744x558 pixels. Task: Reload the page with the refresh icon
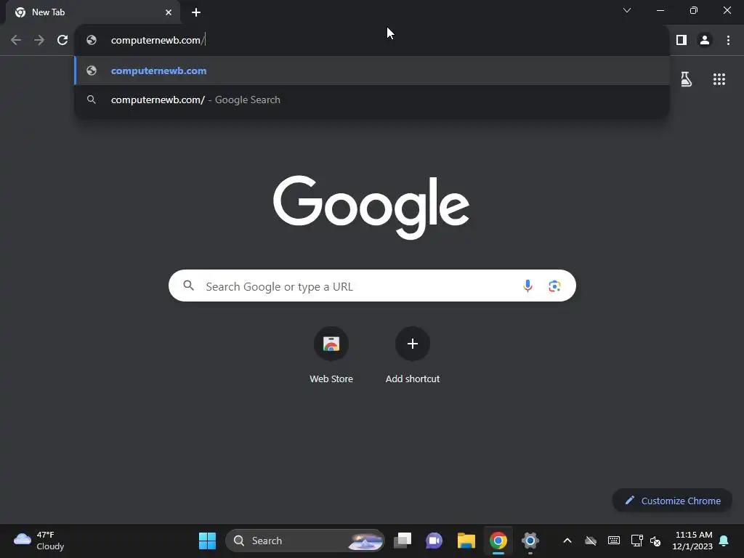pyautogui.click(x=62, y=41)
